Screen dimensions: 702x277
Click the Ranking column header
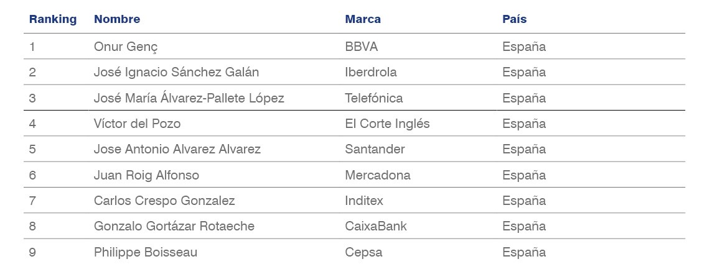point(53,19)
